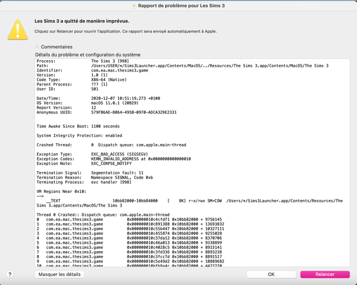Expand the Commentaires disclosure chevron
This screenshot has height=285, width=357.
tap(37, 46)
